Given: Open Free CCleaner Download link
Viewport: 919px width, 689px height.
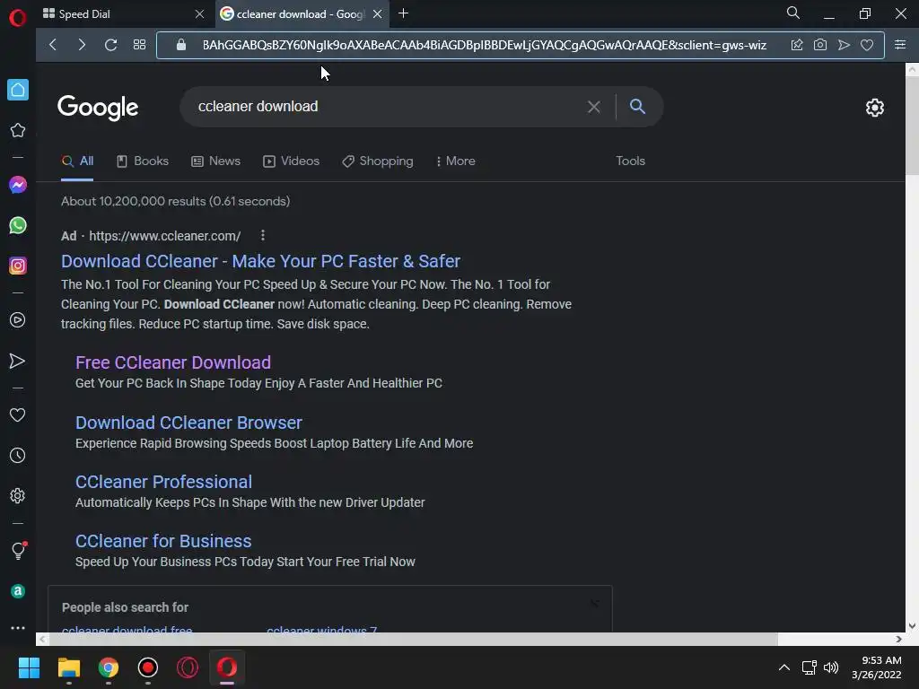Looking at the screenshot, I should 173,362.
